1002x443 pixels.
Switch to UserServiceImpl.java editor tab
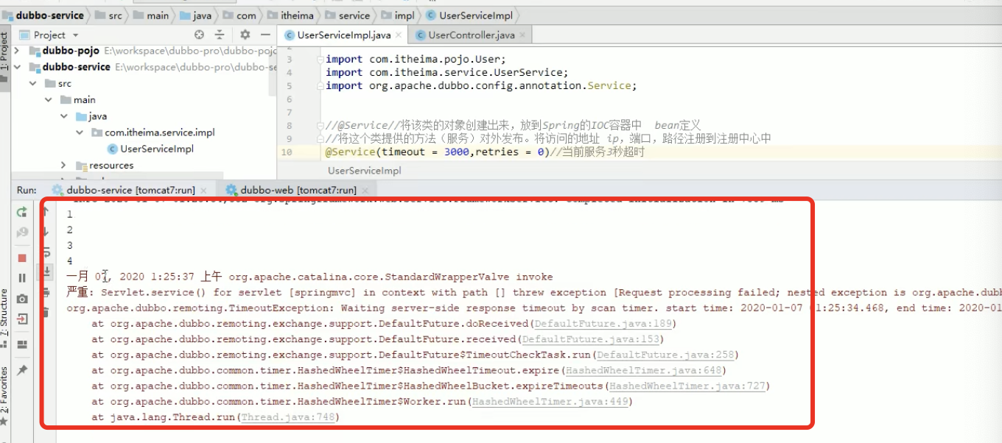click(x=343, y=35)
